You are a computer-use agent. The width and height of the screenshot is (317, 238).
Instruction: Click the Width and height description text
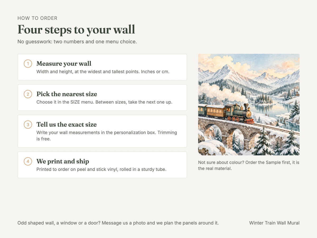tap(103, 72)
